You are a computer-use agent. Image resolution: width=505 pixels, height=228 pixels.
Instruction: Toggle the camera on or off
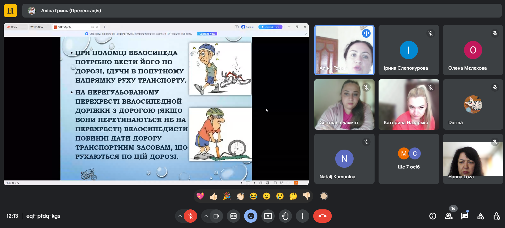click(216, 216)
